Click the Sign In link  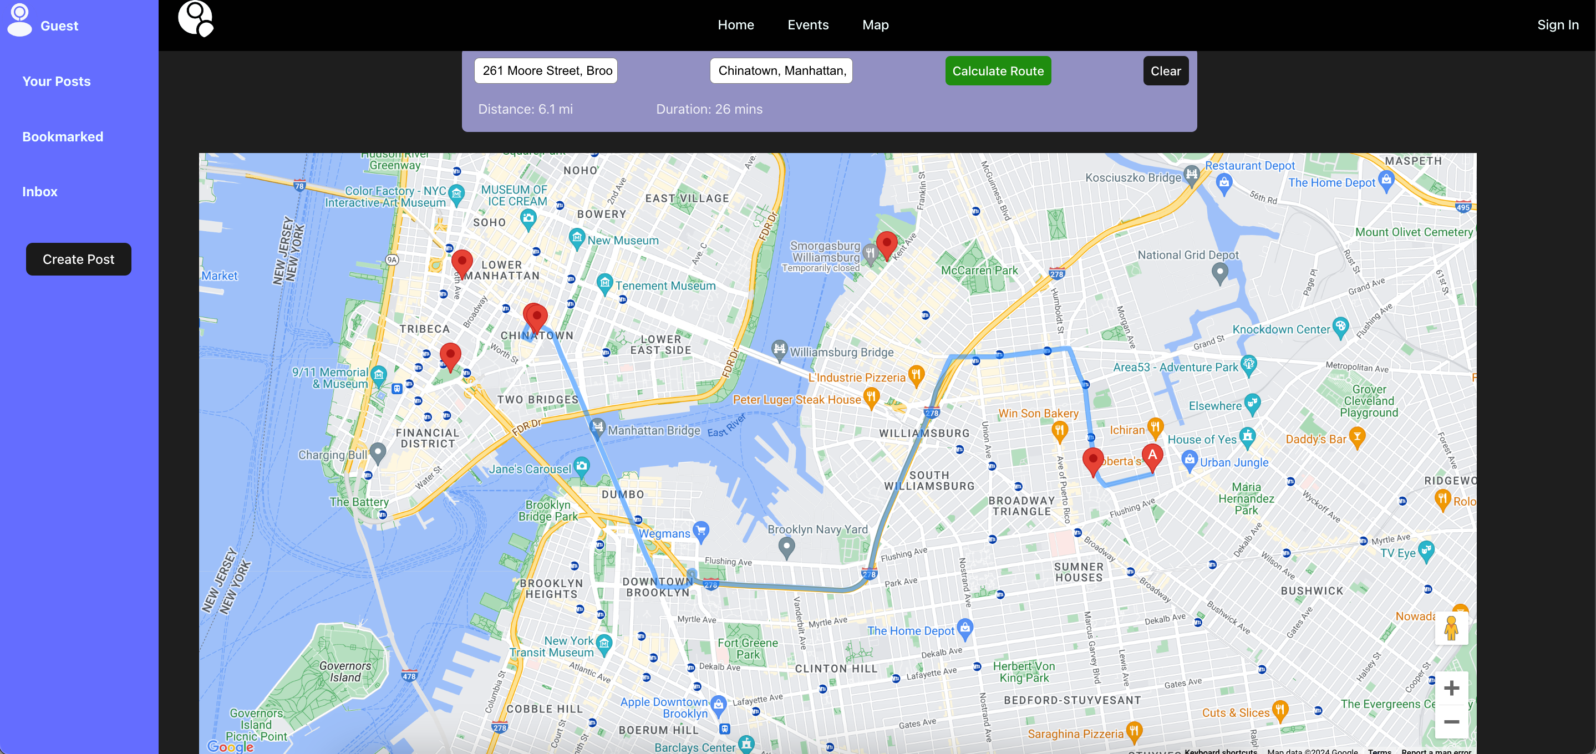pyautogui.click(x=1557, y=25)
